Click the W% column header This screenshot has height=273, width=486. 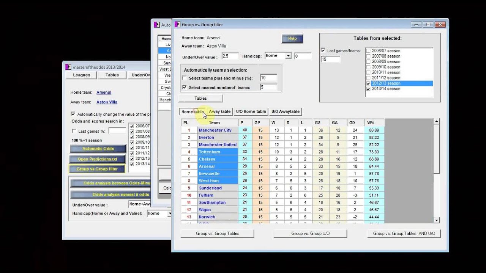[x=374, y=123]
